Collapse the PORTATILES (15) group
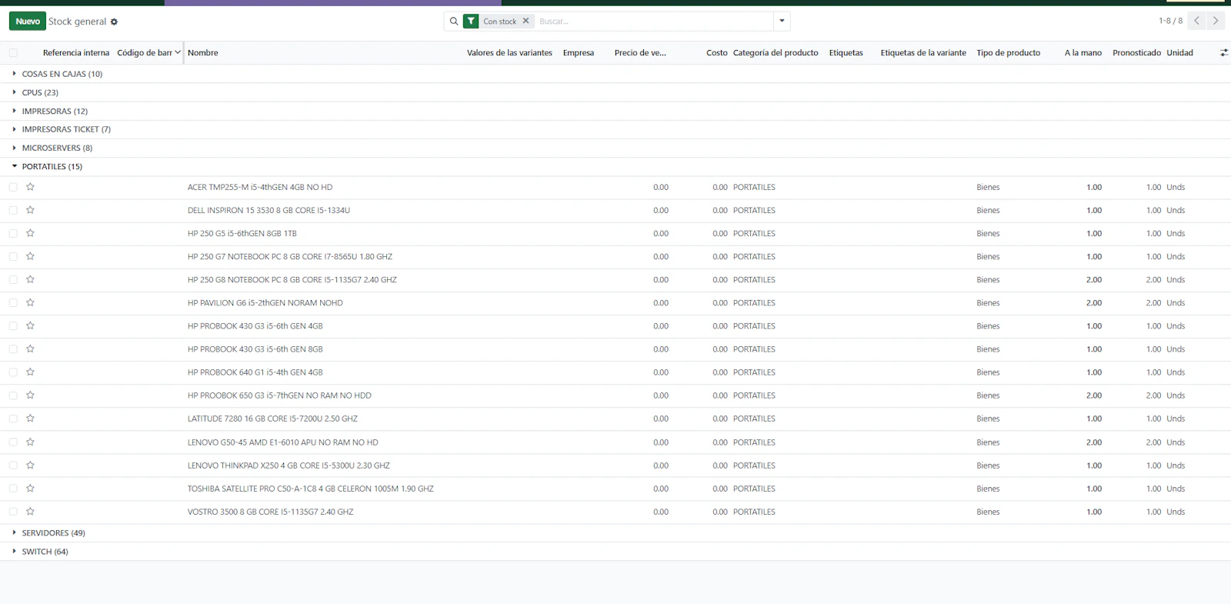This screenshot has height=604, width=1231. pos(52,166)
